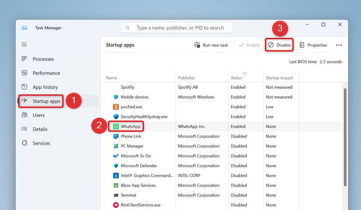This screenshot has height=210, width=361.
Task: Select the Processes page icon
Action: [24, 59]
